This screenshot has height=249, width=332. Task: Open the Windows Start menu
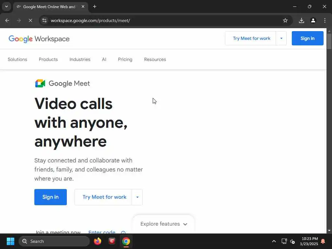pyautogui.click(x=10, y=241)
